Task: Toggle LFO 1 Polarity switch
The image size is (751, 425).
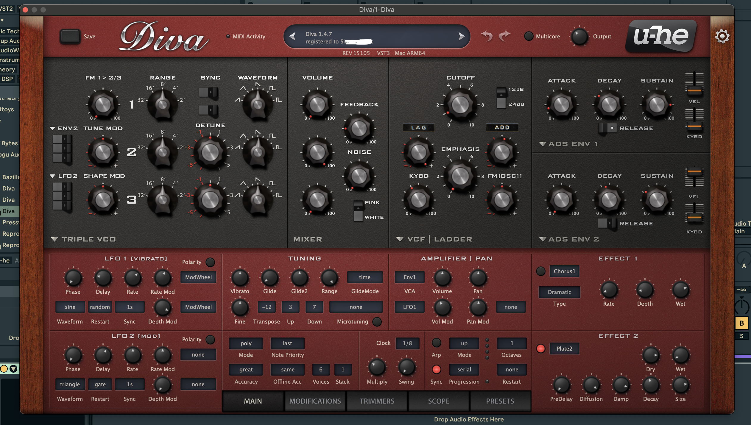Action: (210, 262)
